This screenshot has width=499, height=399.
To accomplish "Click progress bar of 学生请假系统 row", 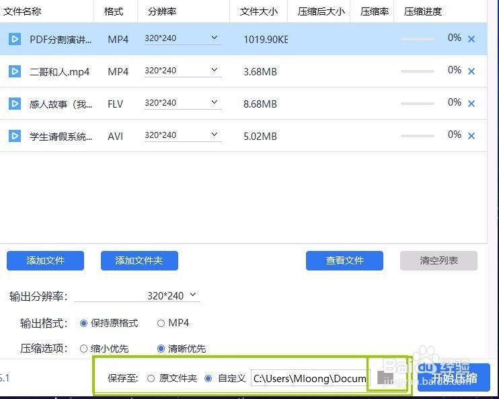I will (x=418, y=136).
